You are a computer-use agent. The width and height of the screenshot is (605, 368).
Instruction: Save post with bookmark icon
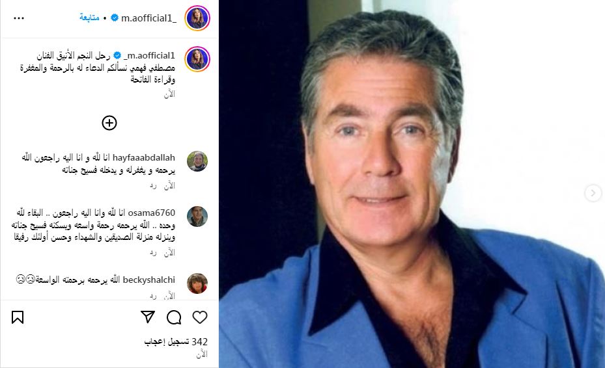[18, 317]
